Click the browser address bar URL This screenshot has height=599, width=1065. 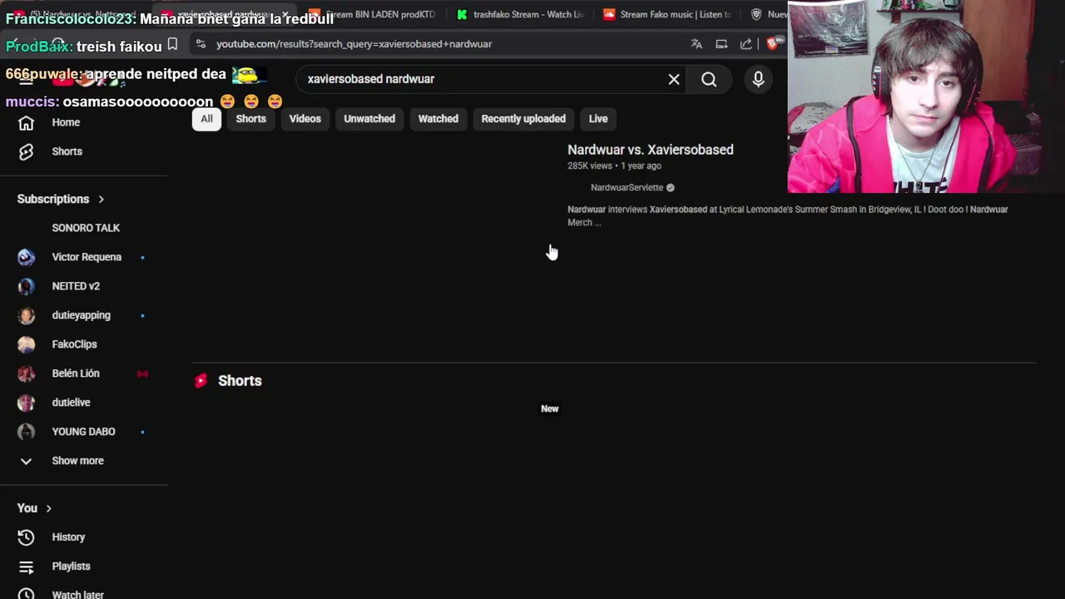pyautogui.click(x=354, y=44)
